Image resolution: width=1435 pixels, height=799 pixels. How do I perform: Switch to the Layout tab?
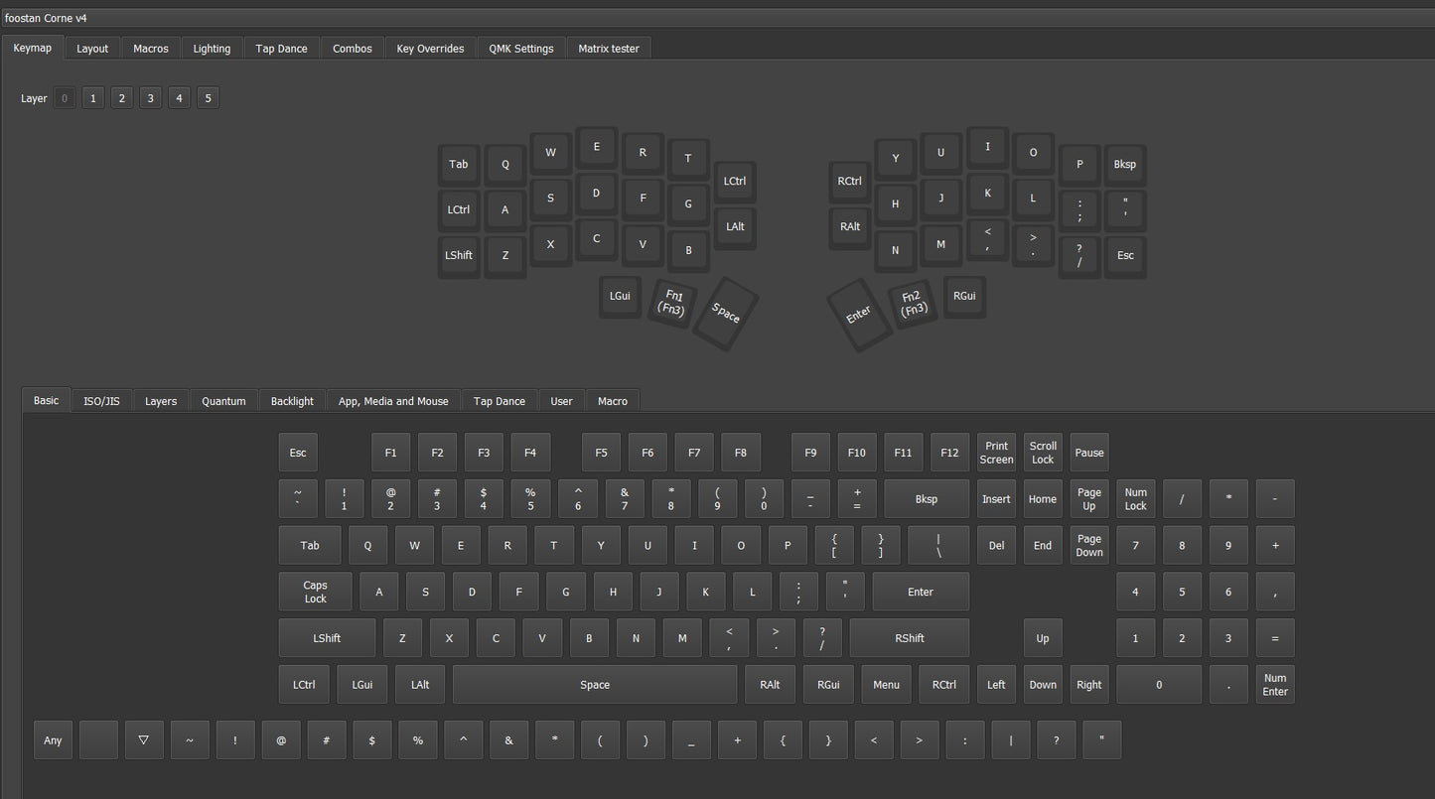tap(92, 48)
